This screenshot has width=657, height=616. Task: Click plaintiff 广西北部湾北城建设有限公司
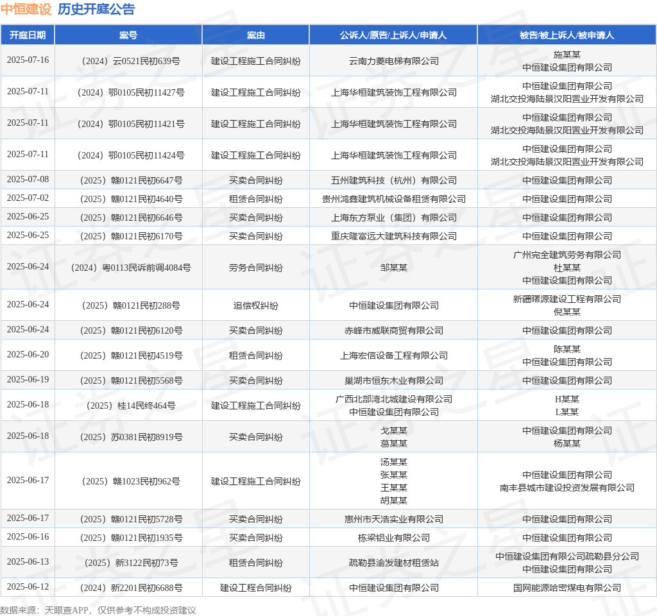click(394, 399)
